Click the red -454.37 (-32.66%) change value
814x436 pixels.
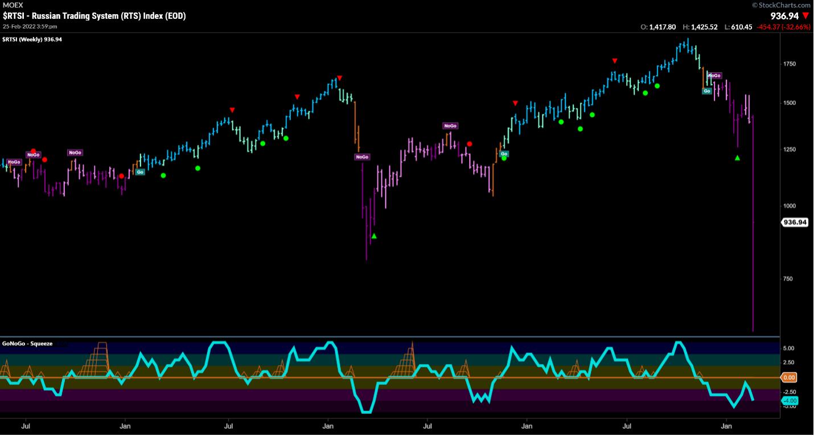[782, 27]
